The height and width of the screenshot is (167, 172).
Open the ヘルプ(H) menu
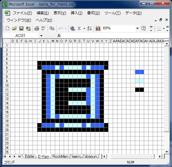(x=44, y=20)
